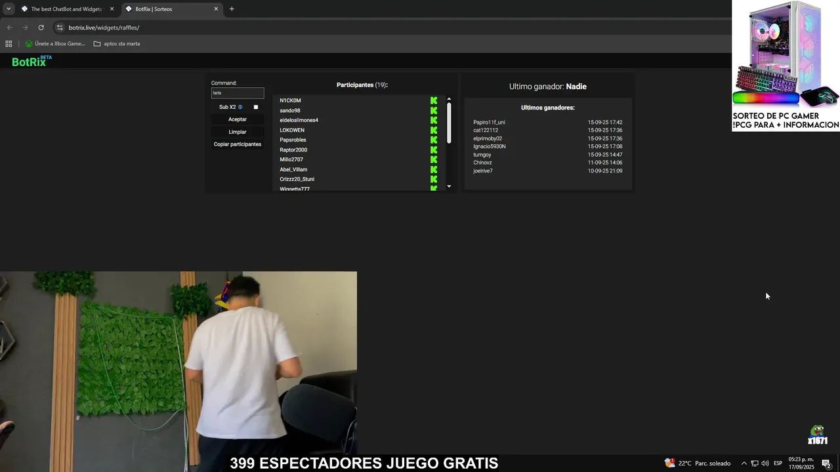
Task: Reload the page with the refresh icon
Action: tap(41, 28)
